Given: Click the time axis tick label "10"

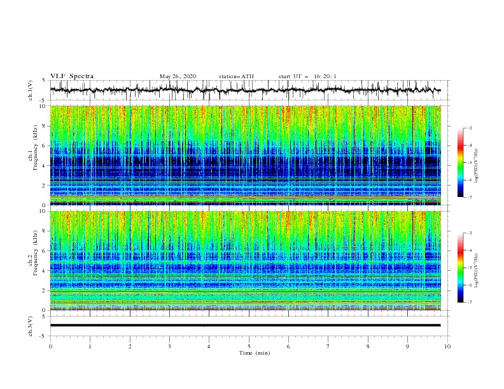Looking at the screenshot, I should (x=447, y=346).
